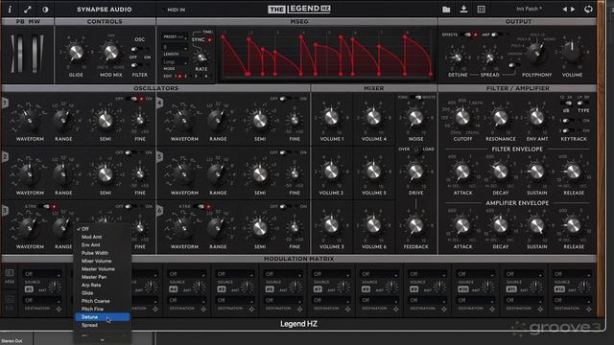Toggle the ARP switch in Output

click(x=497, y=34)
